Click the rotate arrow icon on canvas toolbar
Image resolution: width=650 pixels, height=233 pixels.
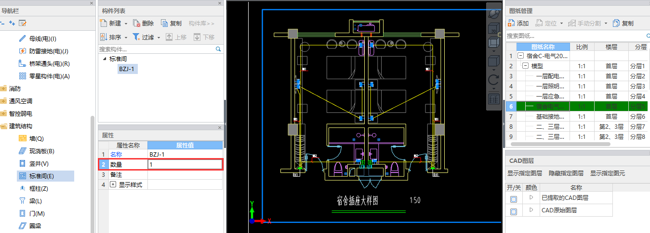(x=494, y=80)
